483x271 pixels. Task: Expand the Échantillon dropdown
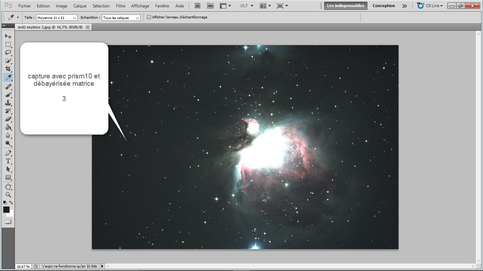point(121,18)
